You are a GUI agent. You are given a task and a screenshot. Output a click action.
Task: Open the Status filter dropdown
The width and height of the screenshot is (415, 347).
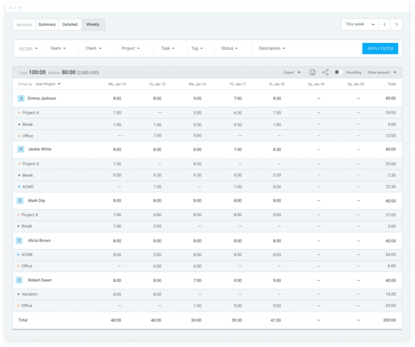[229, 48]
